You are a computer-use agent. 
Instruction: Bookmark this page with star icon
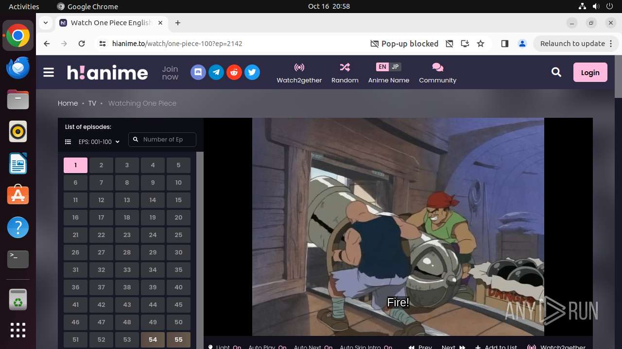tap(481, 44)
